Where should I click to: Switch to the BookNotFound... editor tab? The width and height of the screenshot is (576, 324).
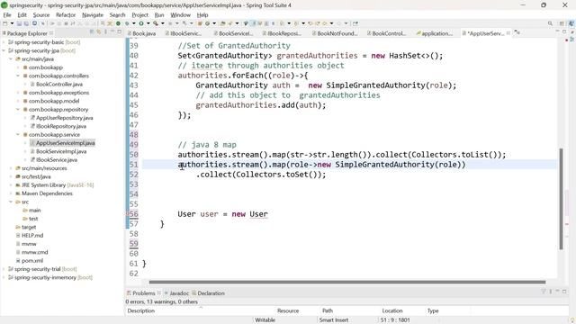click(x=335, y=33)
